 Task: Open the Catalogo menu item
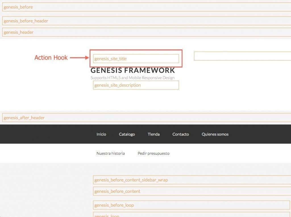127,134
